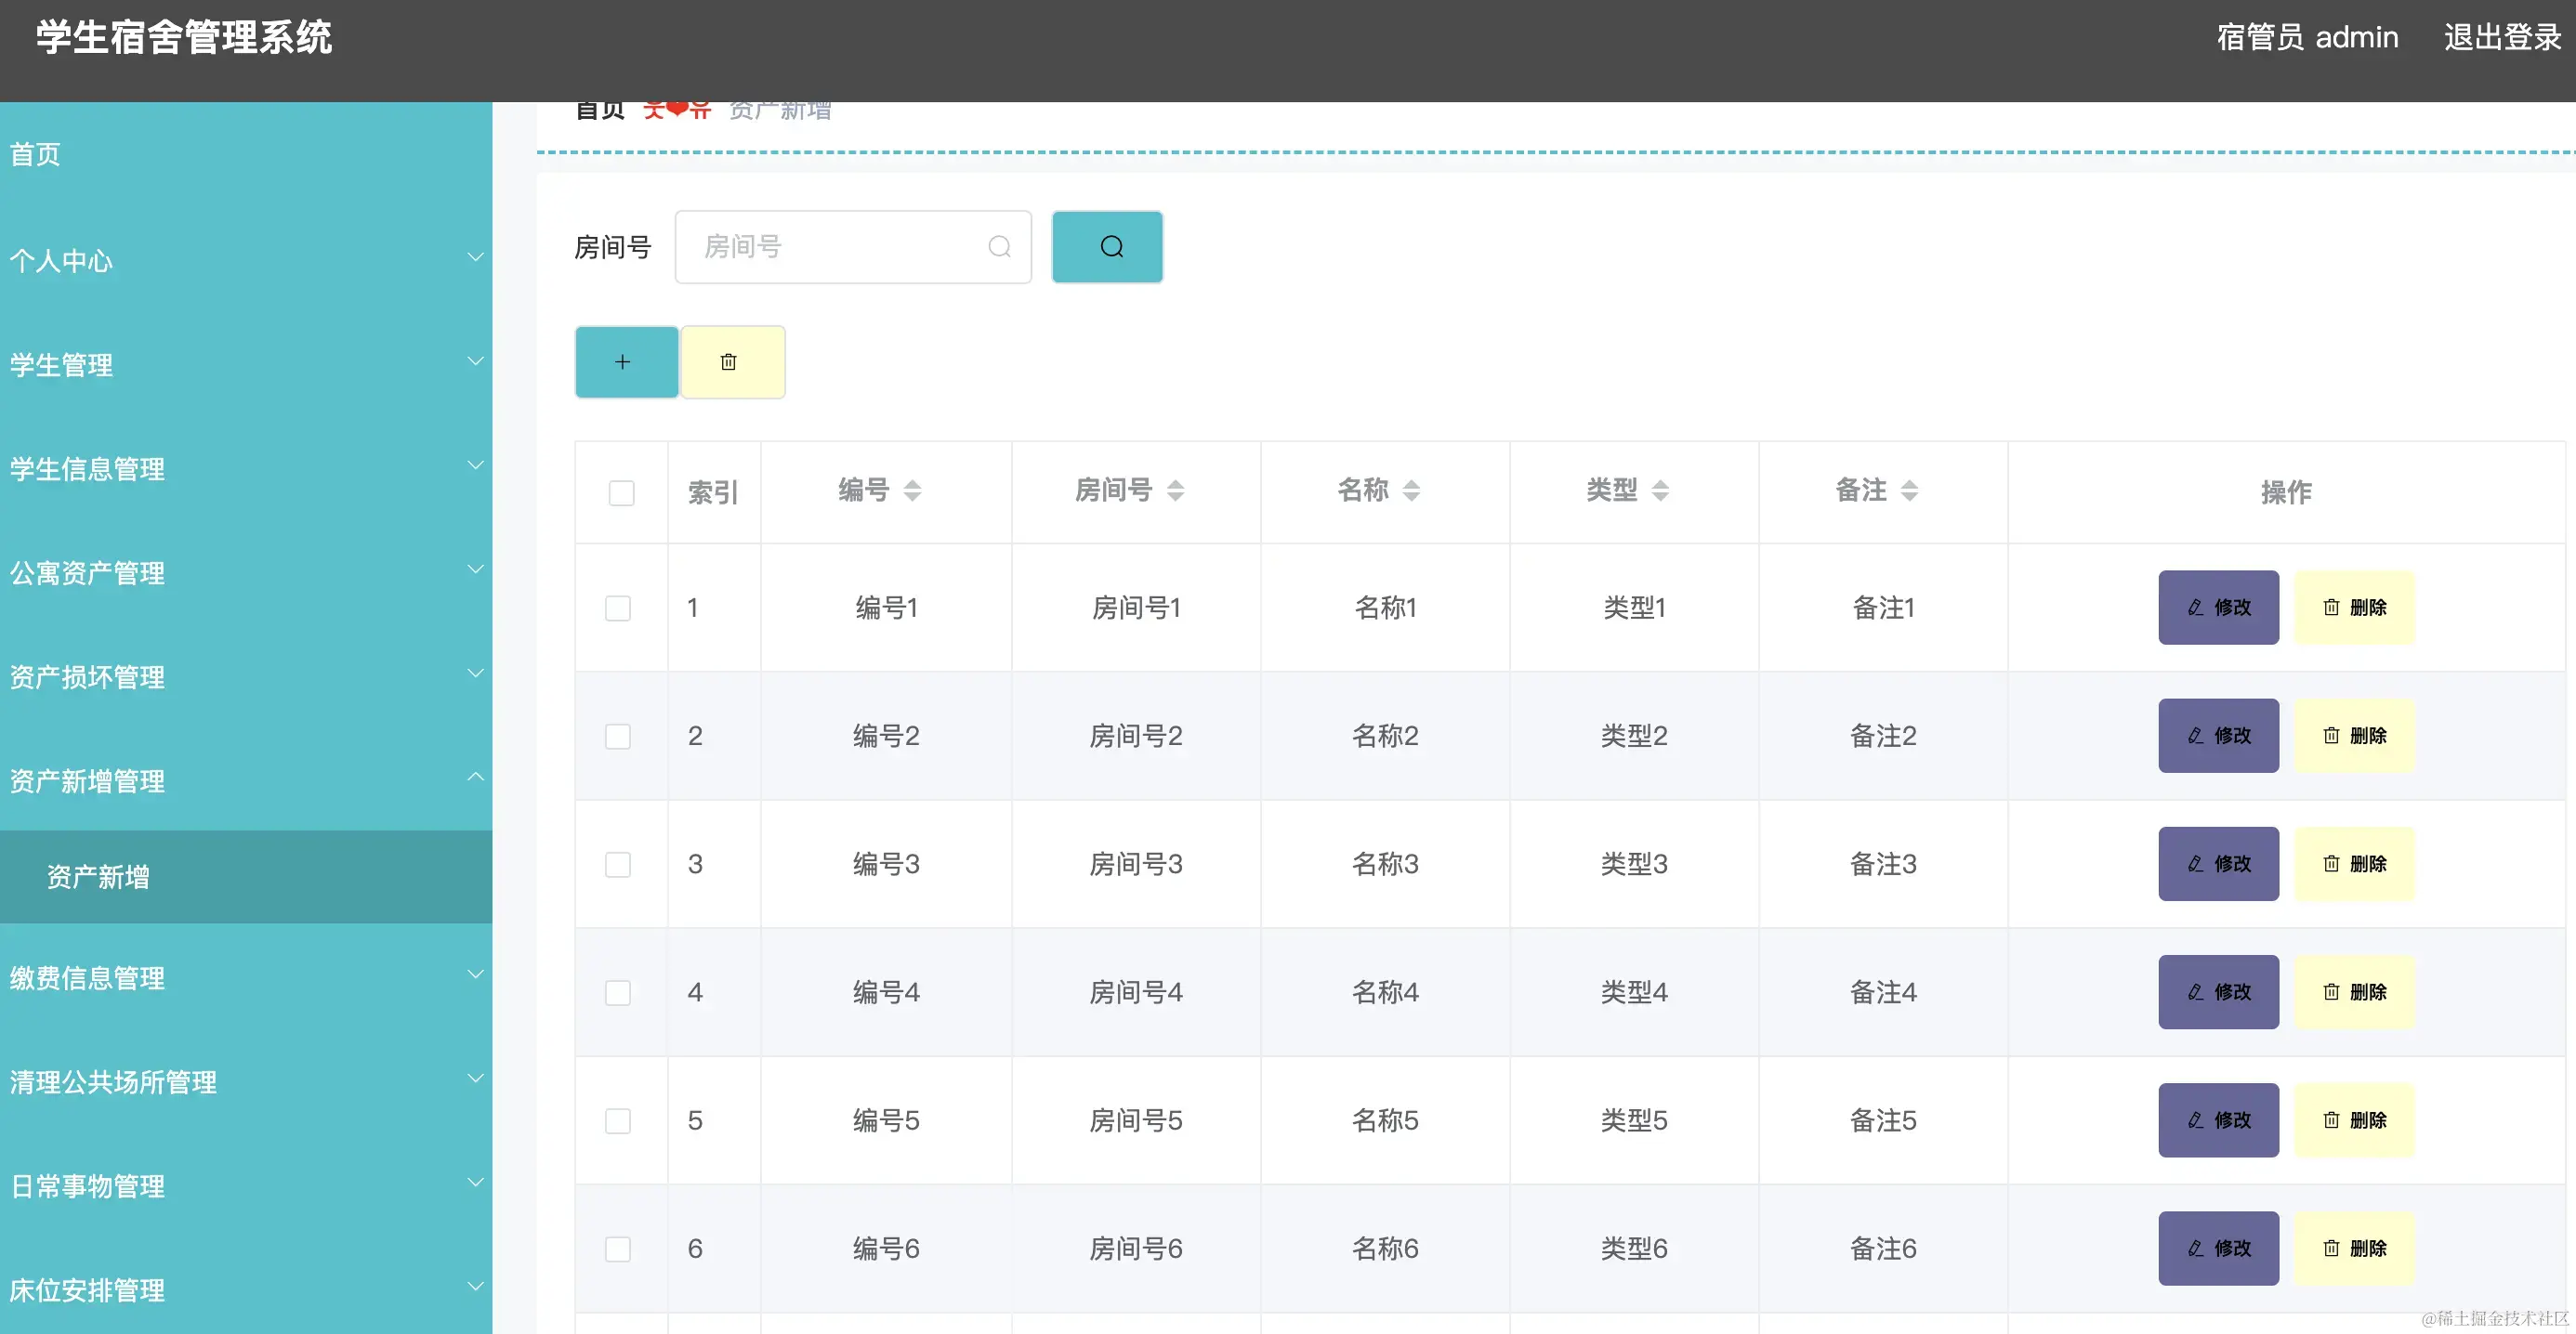Click the 编号 column sort arrows

pyautogui.click(x=913, y=490)
